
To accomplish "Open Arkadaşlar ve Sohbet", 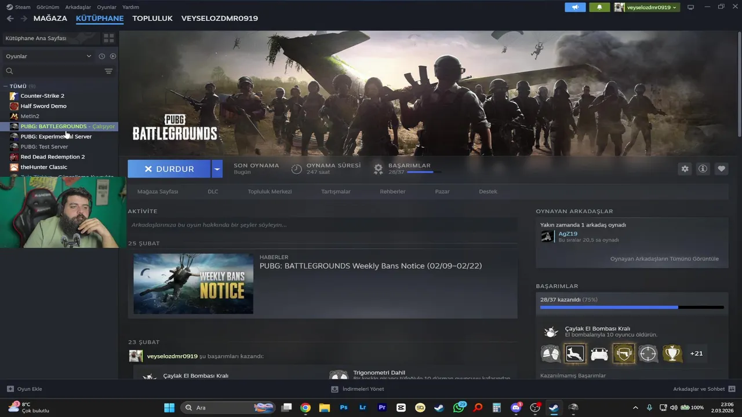I will (x=704, y=389).
